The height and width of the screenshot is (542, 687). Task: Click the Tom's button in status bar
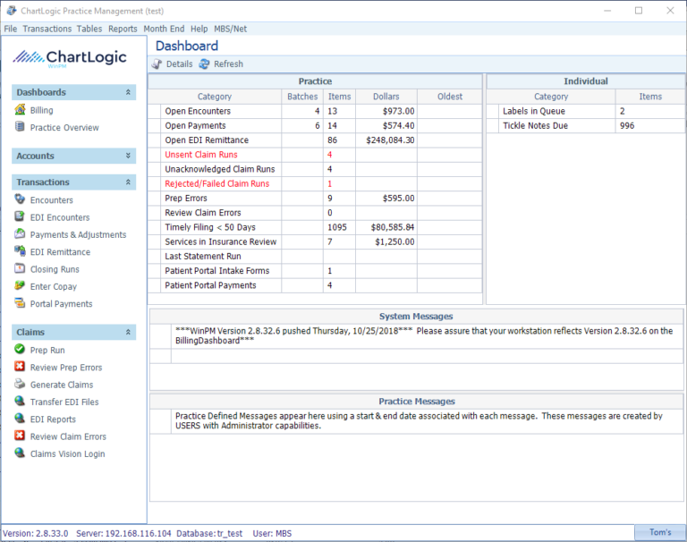coord(660,532)
